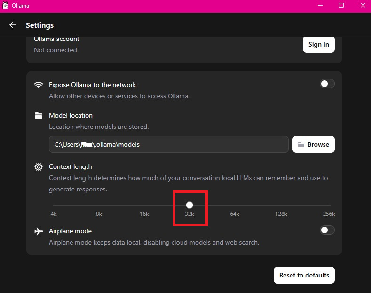Screen dimensions: 371x293
Task: Click the Context length heading
Action: (x=70, y=166)
